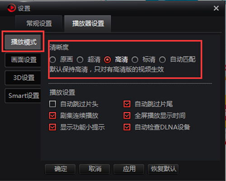Uncheck the 自动跳过片尾 checkbox

pyautogui.click(x=127, y=104)
